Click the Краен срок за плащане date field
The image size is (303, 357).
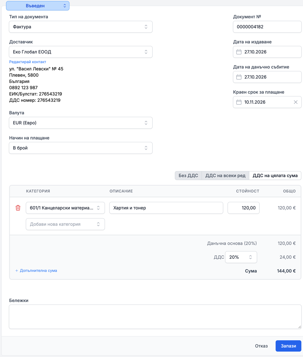pos(267,102)
